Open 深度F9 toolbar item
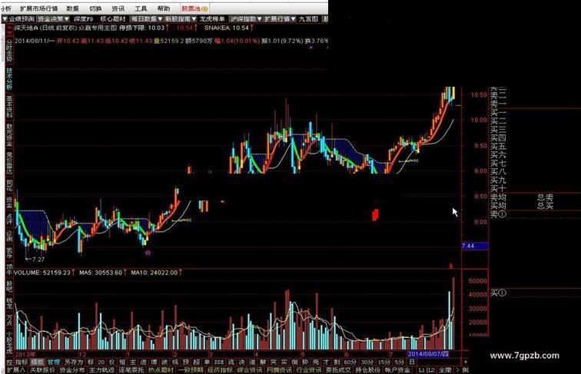The image size is (581, 374). tap(83, 19)
